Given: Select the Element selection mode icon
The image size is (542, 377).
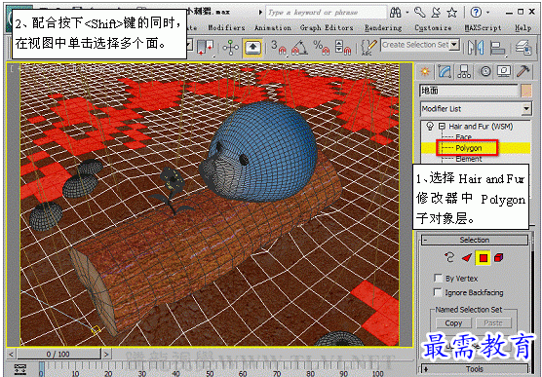Looking at the screenshot, I should click(498, 258).
